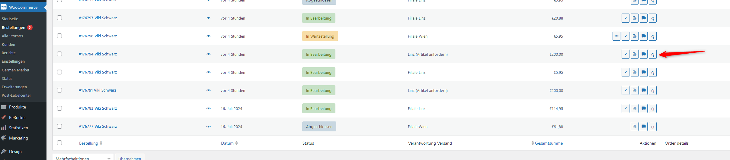Screen dimensions: 730x160
Task: Sort orders by Gesamtsumme column
Action: coord(547,143)
